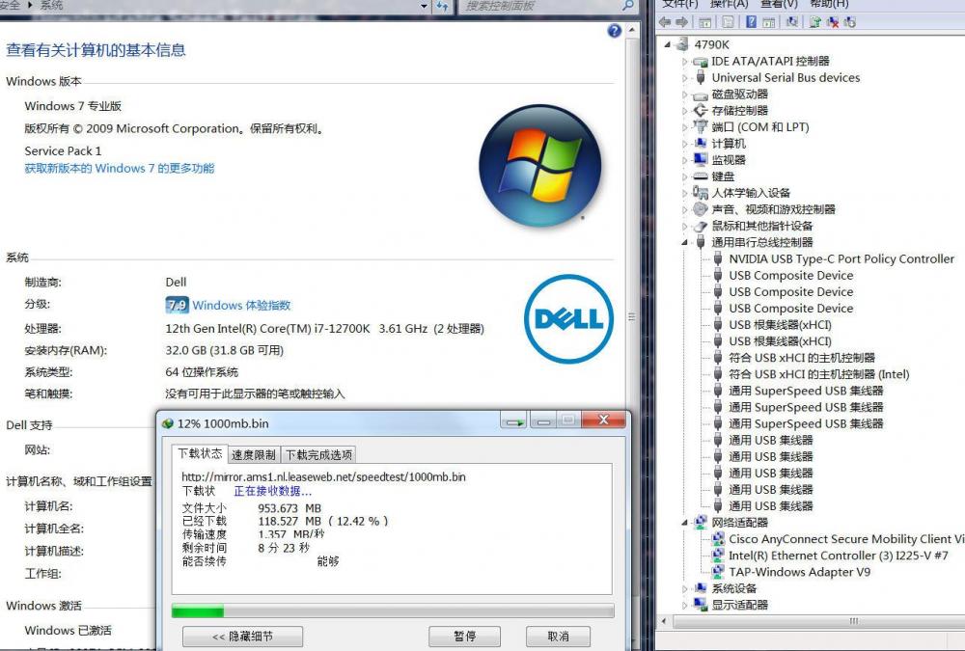
Task: Select the 监视器 monitor category icon
Action: (x=701, y=160)
